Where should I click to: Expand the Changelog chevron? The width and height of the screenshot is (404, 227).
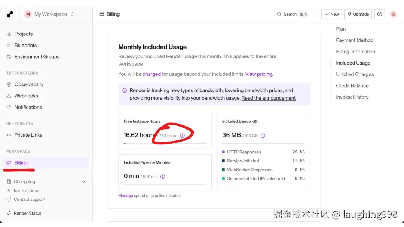83,181
